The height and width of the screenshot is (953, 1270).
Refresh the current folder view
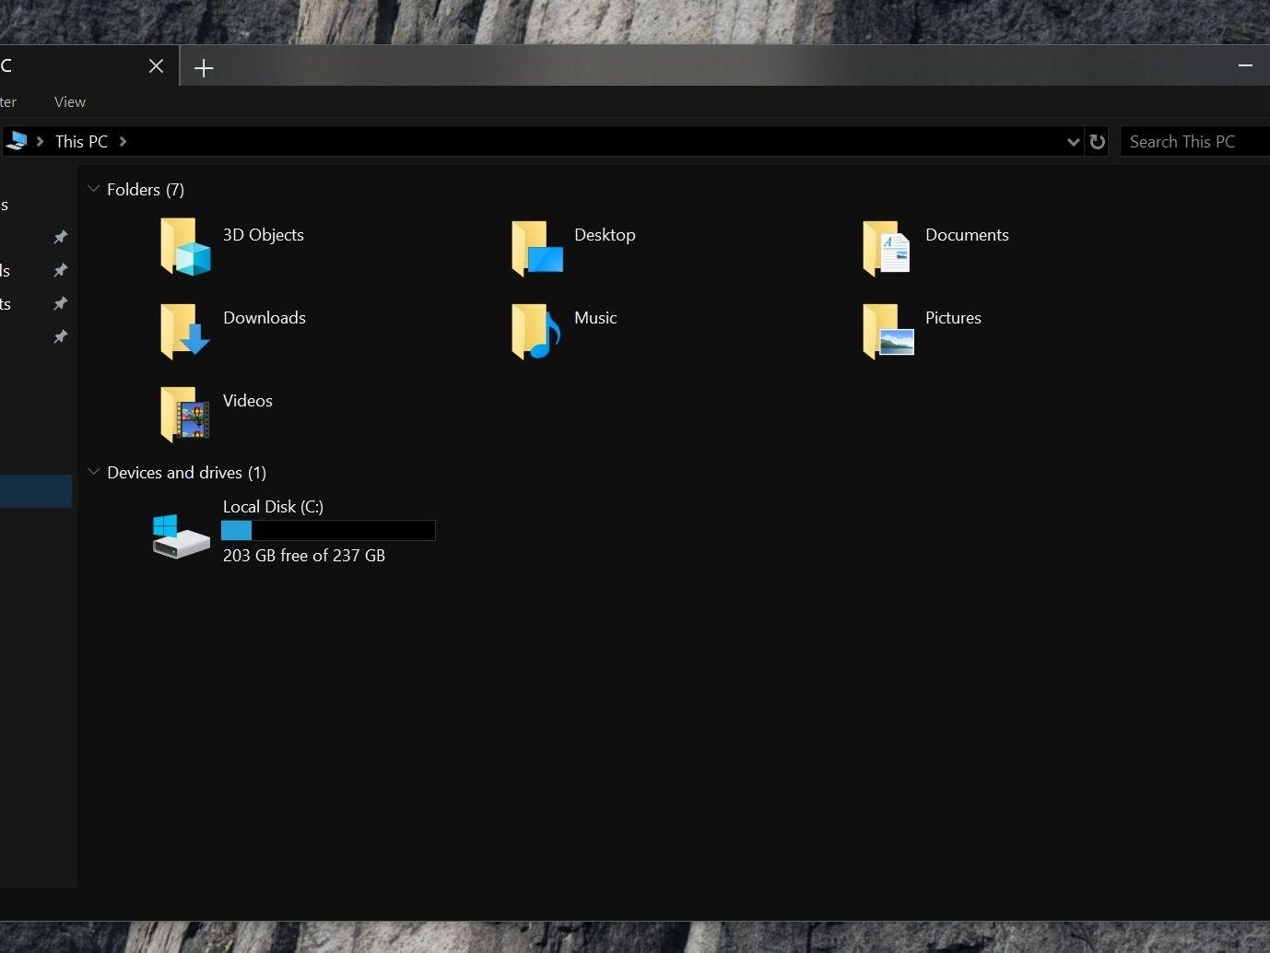coord(1097,141)
